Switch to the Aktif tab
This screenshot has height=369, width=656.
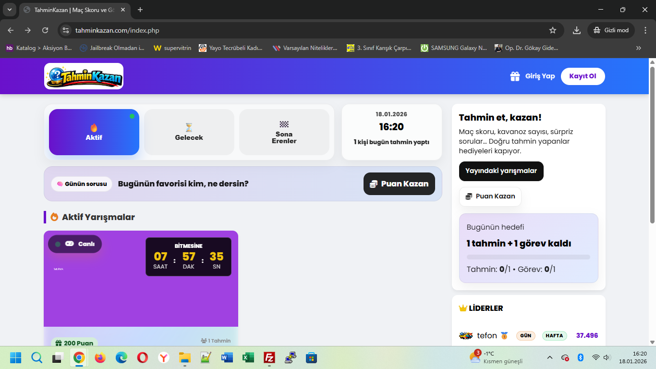coord(94,132)
